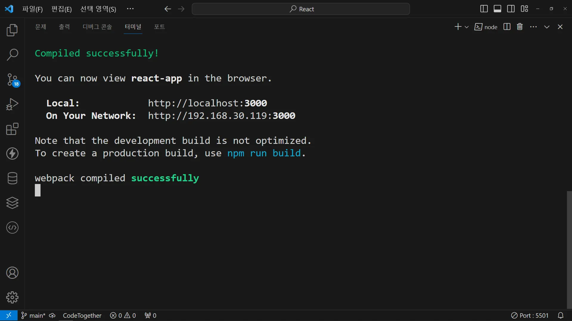
Task: Expand the new terminal launch profile dropdown
Action: pyautogui.click(x=467, y=27)
